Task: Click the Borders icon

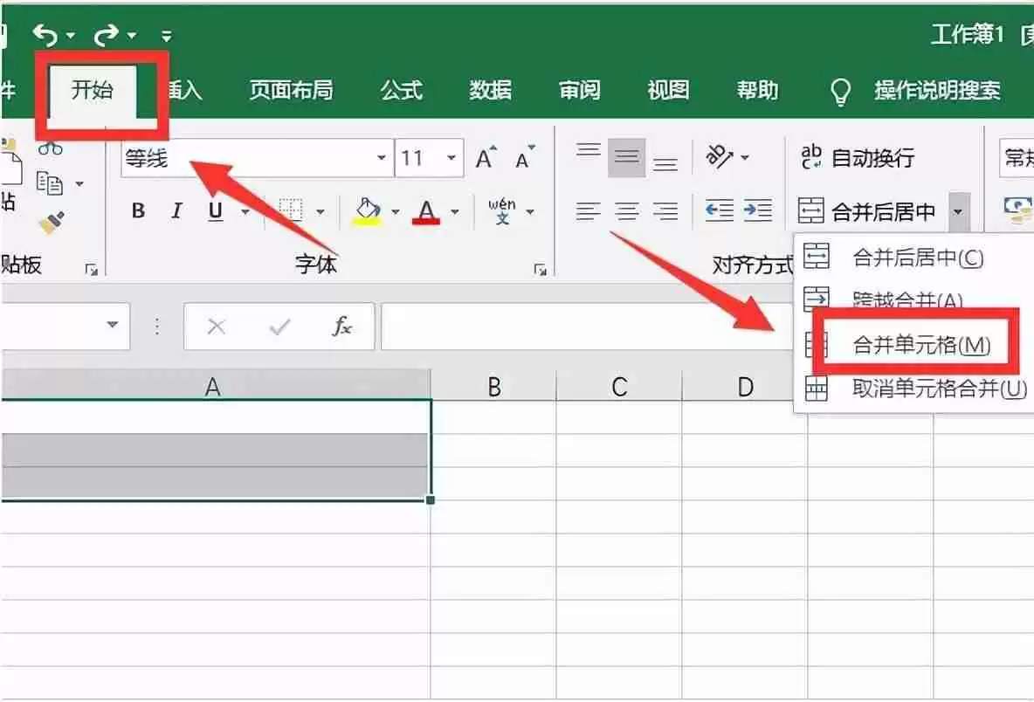Action: pos(290,211)
